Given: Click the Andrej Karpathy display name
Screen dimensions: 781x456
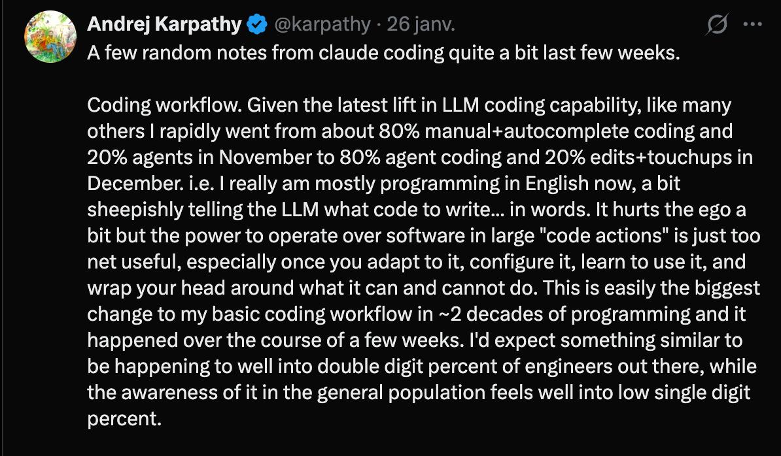Looking at the screenshot, I should point(164,25).
